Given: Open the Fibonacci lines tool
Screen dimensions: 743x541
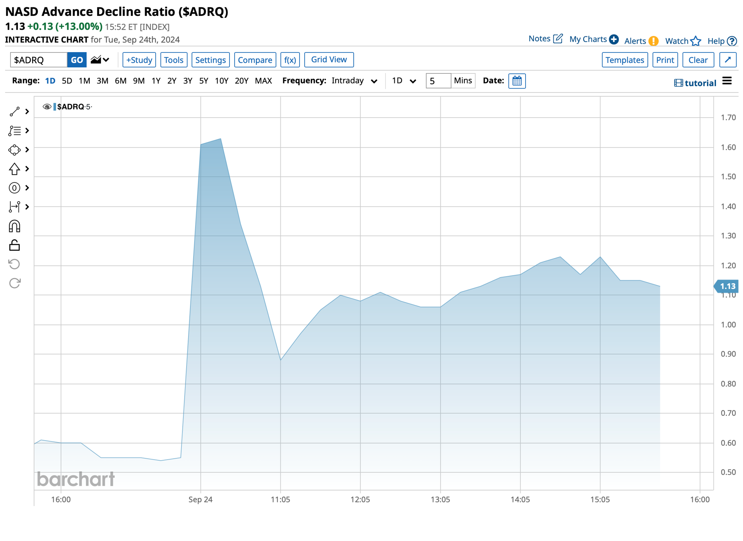Looking at the screenshot, I should [x=14, y=131].
